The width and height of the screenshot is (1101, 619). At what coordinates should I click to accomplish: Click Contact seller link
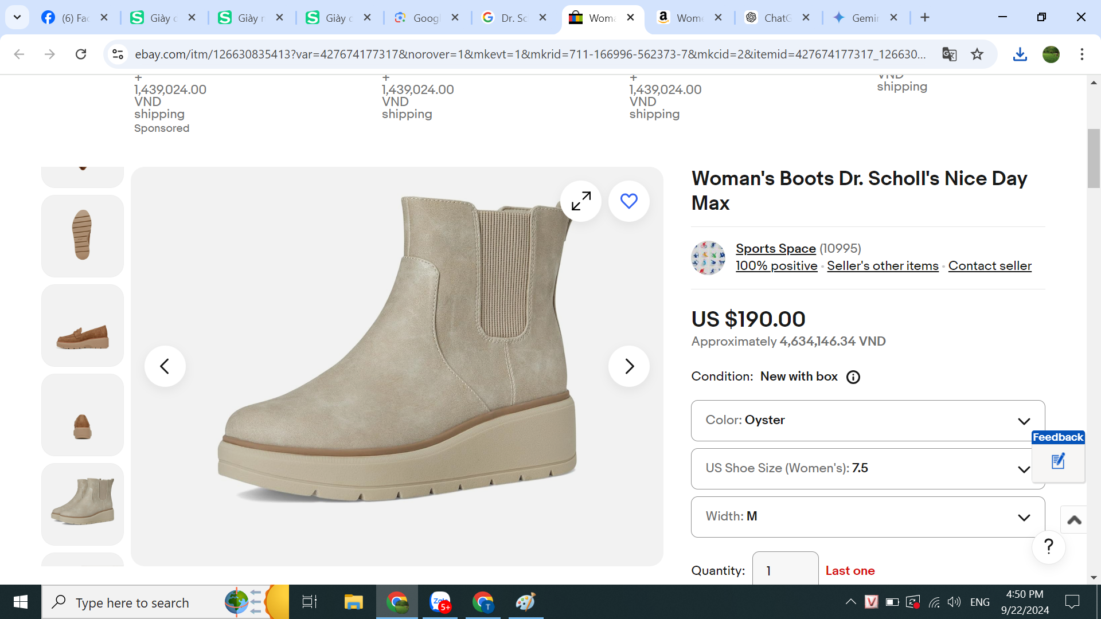[x=989, y=266]
